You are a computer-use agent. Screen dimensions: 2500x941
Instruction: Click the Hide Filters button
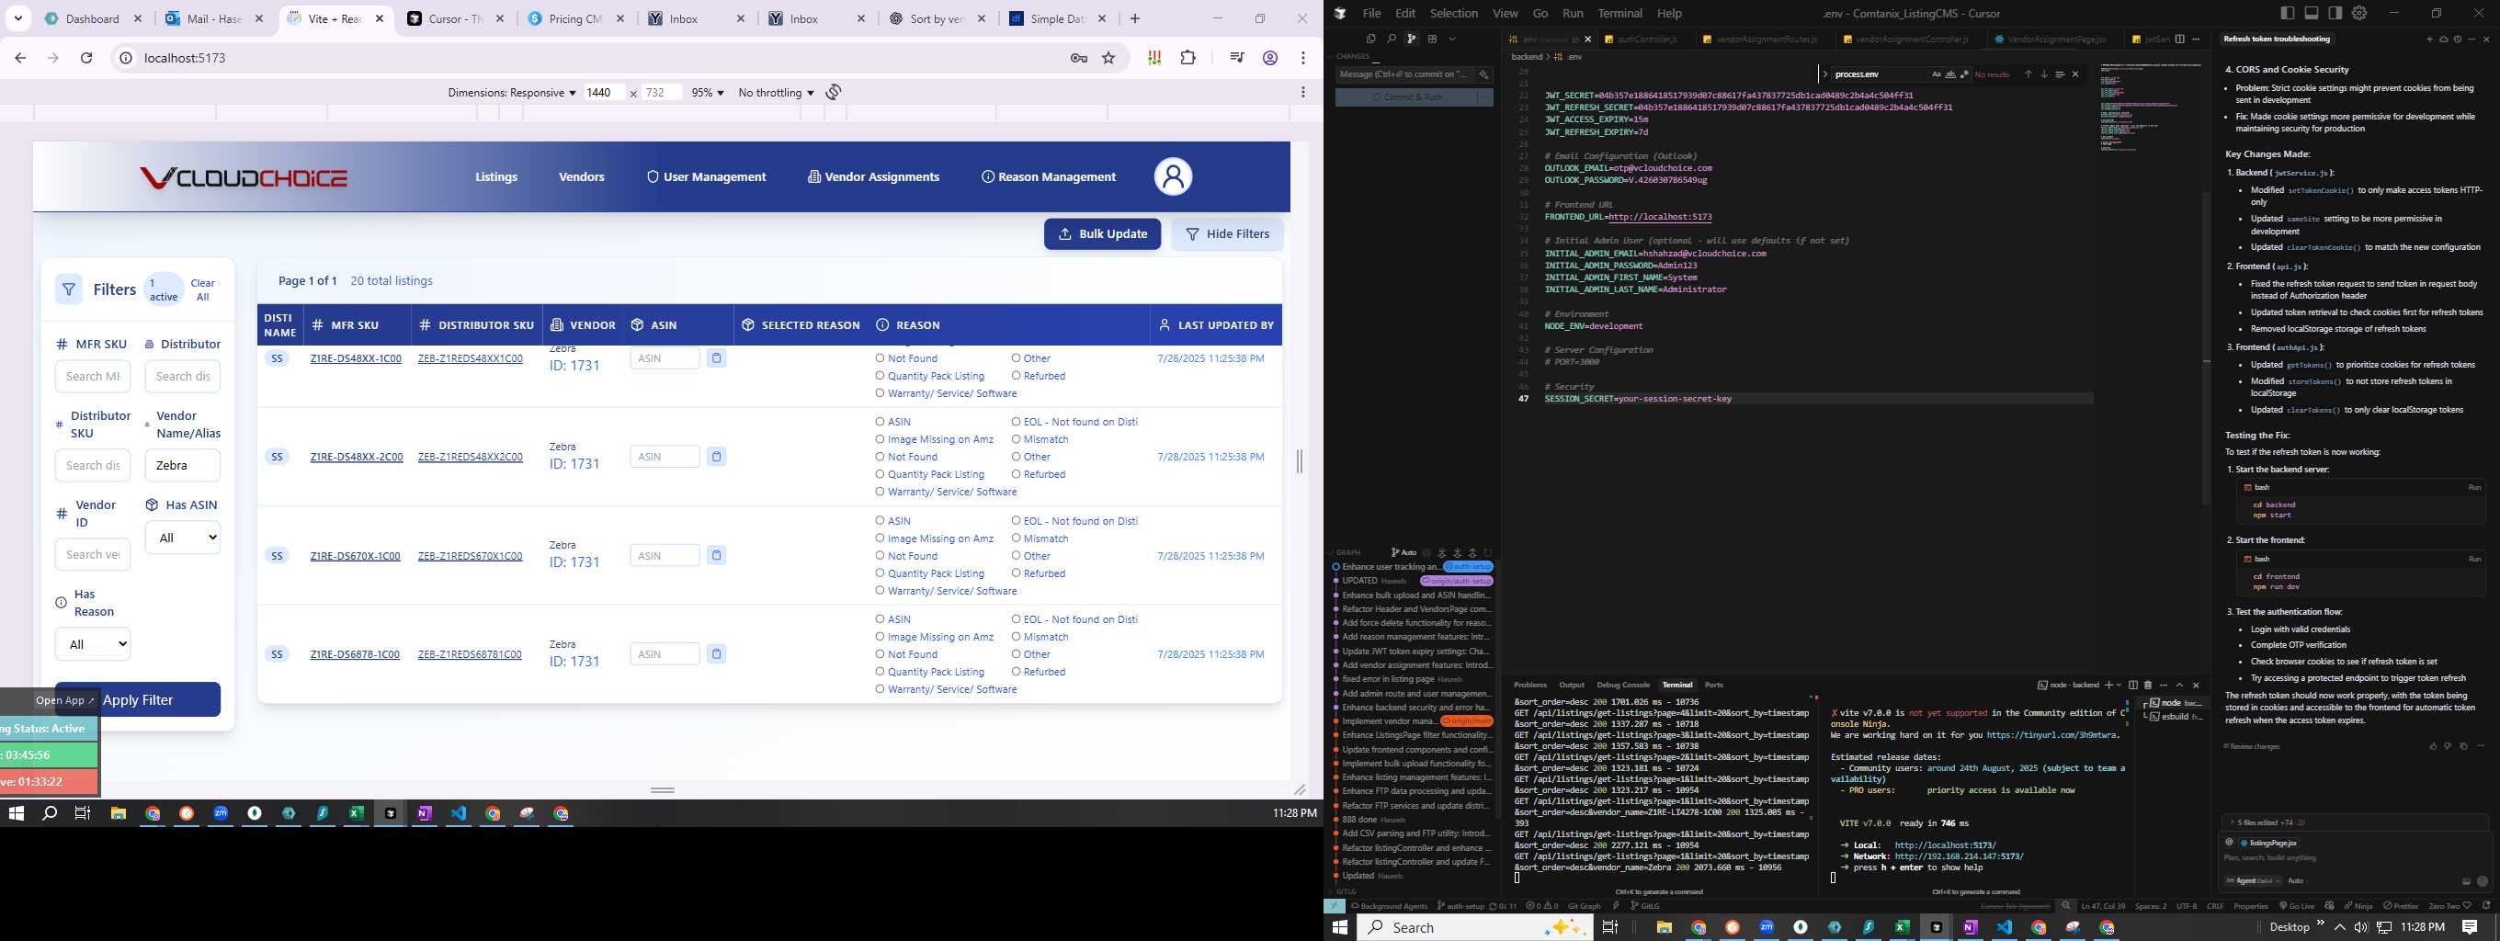(x=1227, y=233)
